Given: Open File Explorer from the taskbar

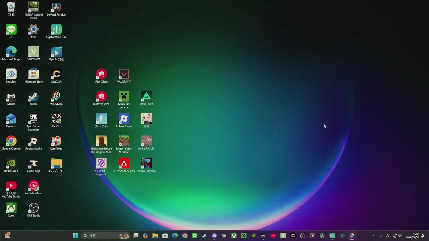Looking at the screenshot, I should [x=155, y=236].
